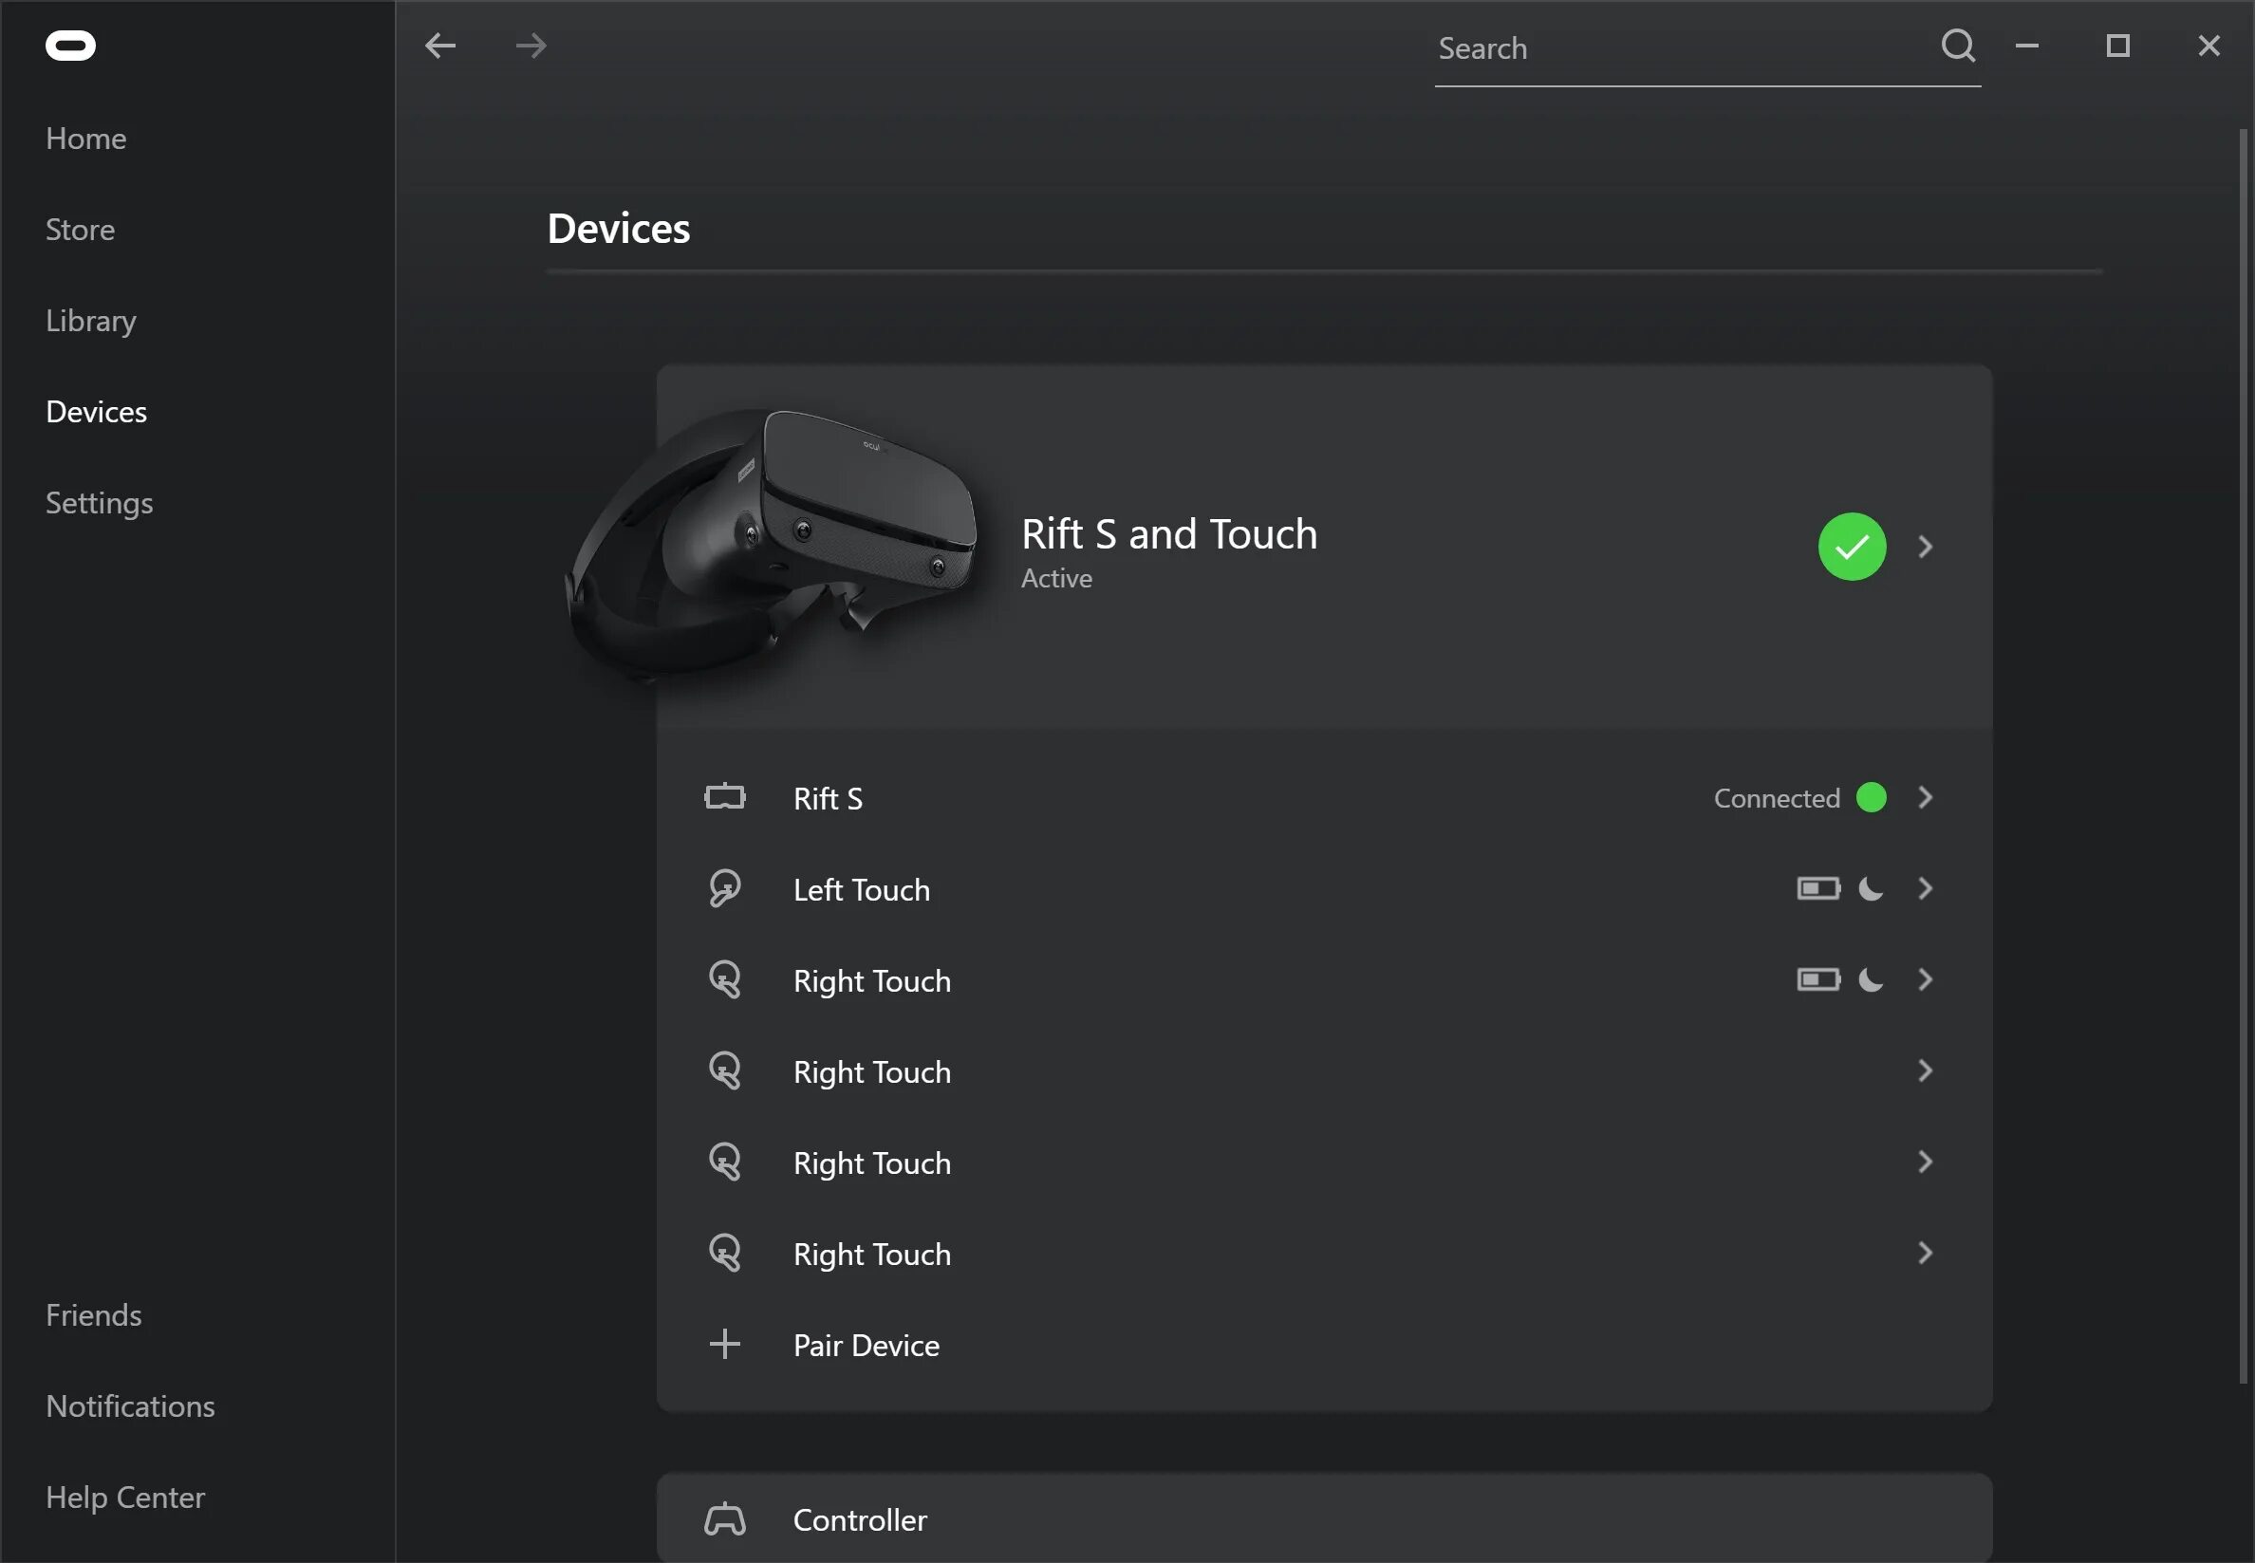Go back with the left arrow
Viewport: 2255px width, 1563px height.
(440, 47)
